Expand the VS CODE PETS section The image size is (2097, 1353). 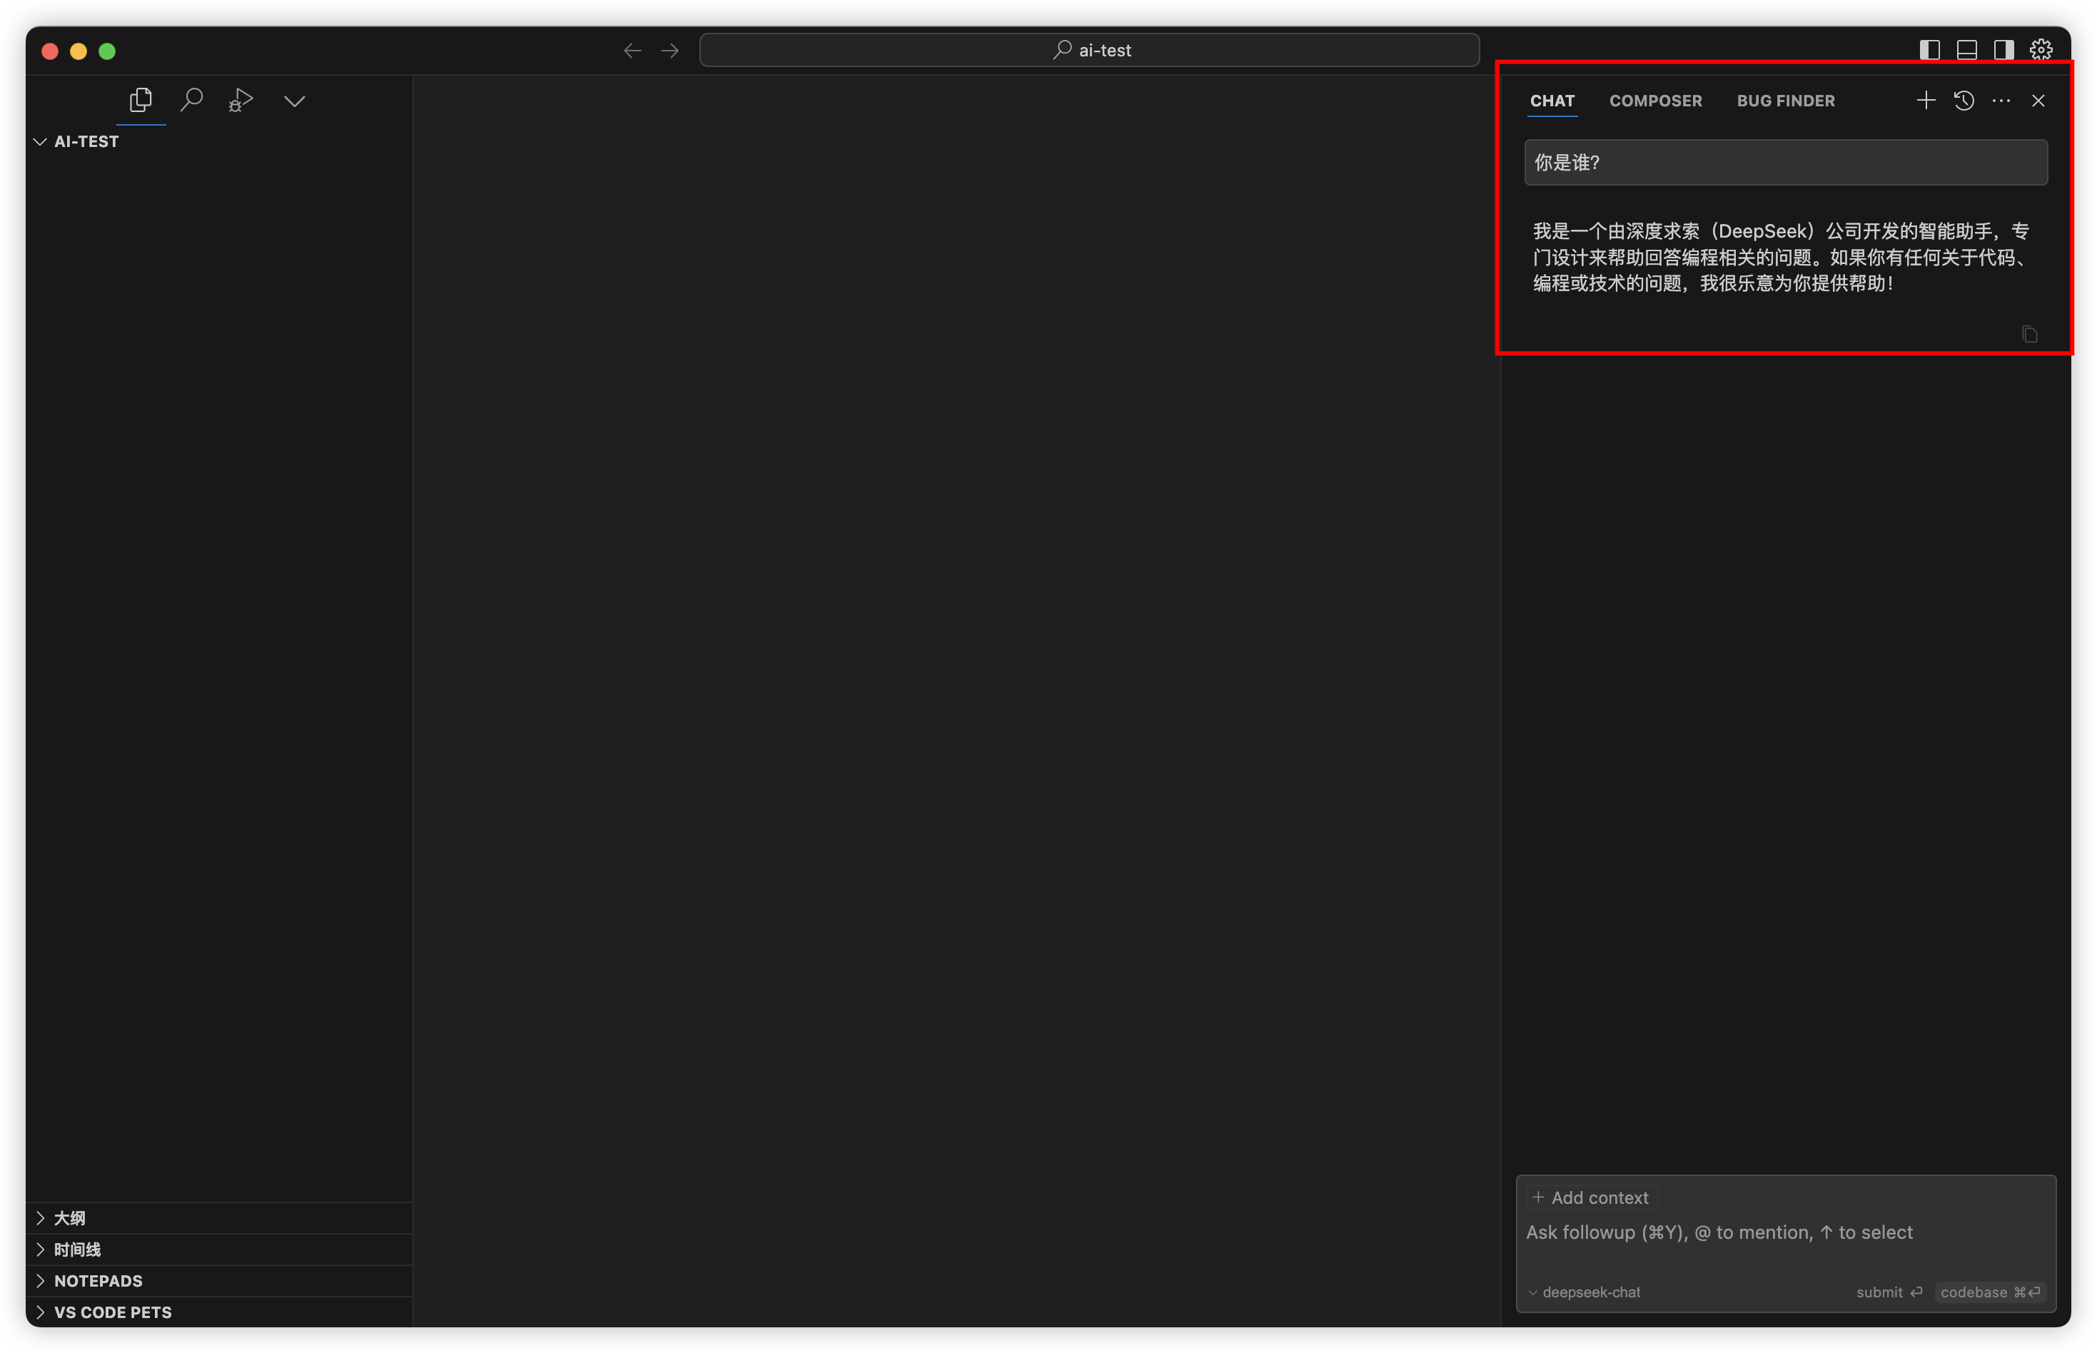click(220, 1312)
